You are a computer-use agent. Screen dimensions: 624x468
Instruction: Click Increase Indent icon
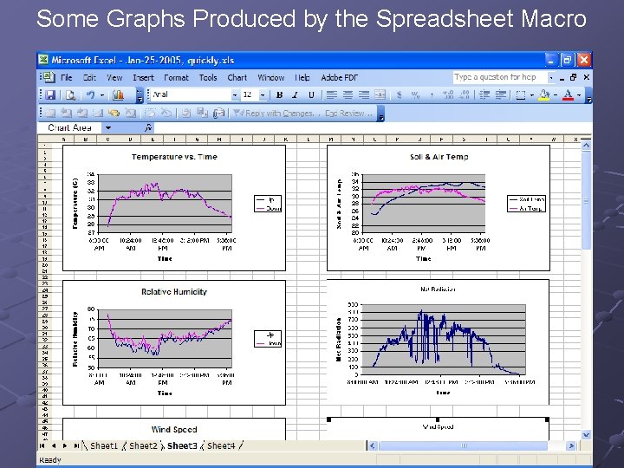tap(501, 95)
